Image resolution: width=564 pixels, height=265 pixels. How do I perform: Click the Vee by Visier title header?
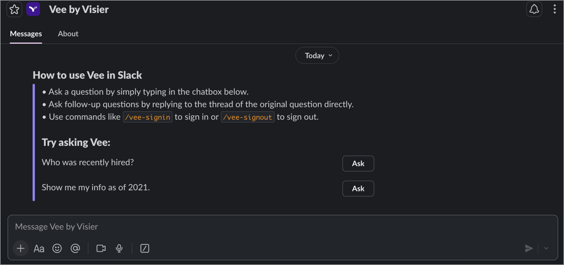[79, 10]
